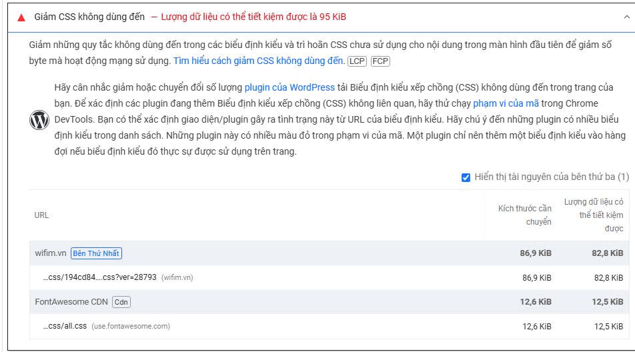The width and height of the screenshot is (635, 352).
Task: Click bold 12,5 KiB in FontAwesome CDN row
Action: click(x=608, y=302)
